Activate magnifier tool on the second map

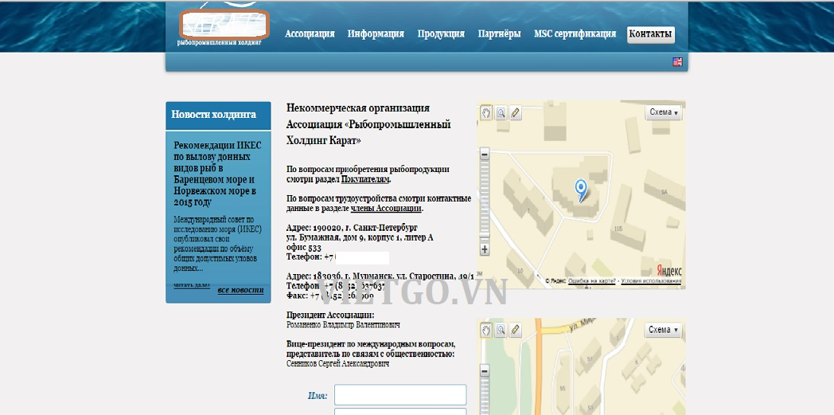(x=501, y=330)
